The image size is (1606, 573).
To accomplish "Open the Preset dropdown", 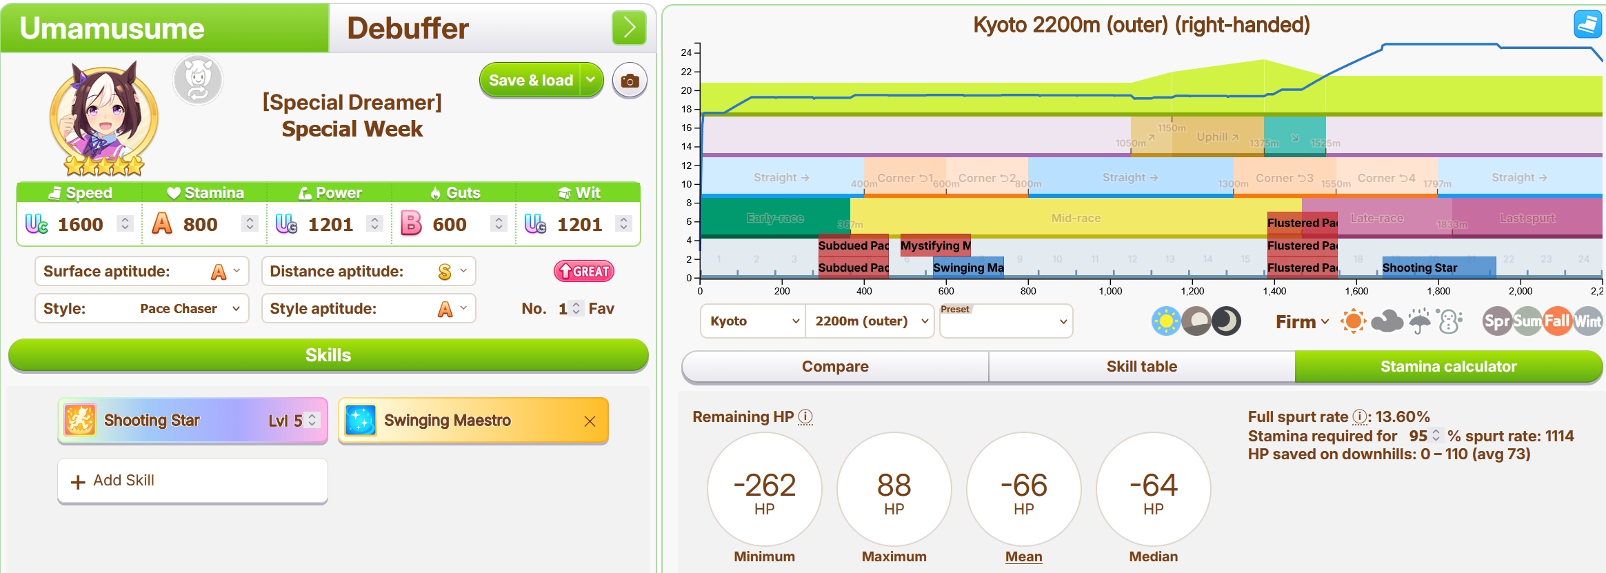I will click(1006, 321).
